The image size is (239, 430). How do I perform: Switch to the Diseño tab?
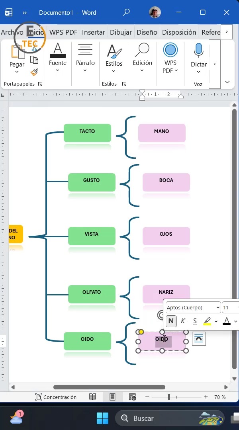pyautogui.click(x=147, y=32)
